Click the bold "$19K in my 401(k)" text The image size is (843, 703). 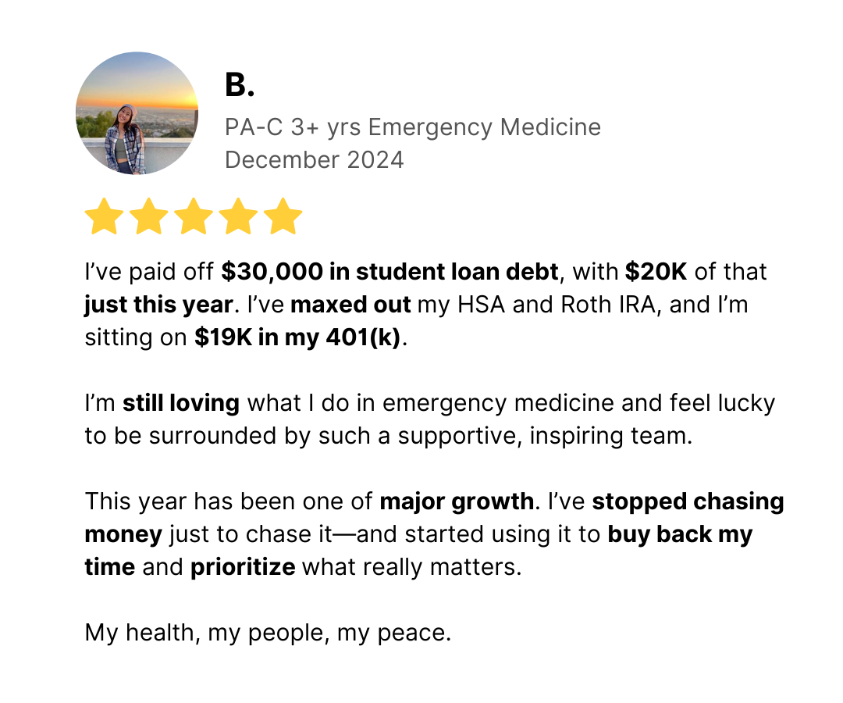click(x=297, y=337)
